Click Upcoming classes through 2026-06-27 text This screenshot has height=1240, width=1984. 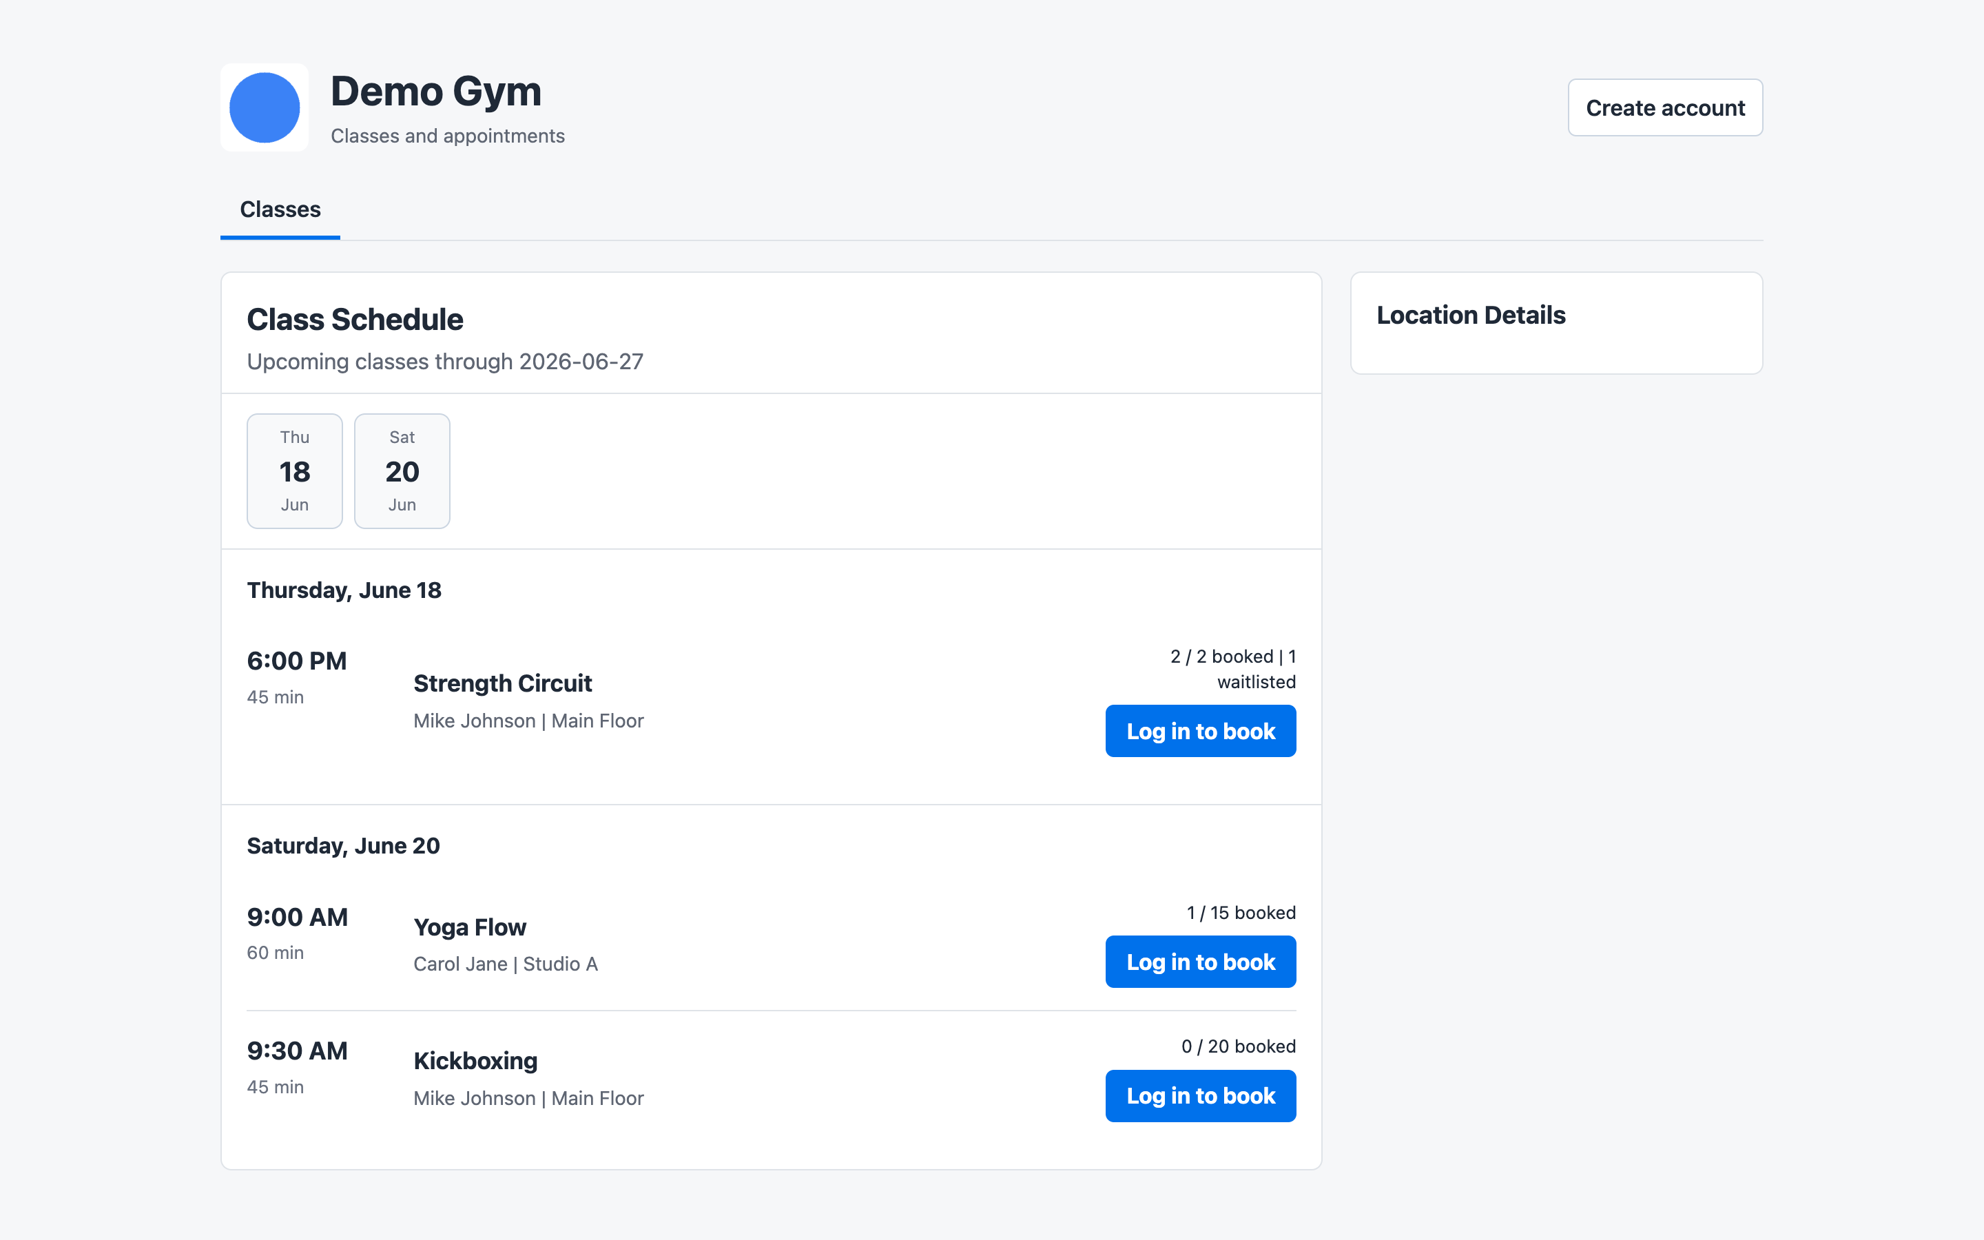[x=445, y=362]
